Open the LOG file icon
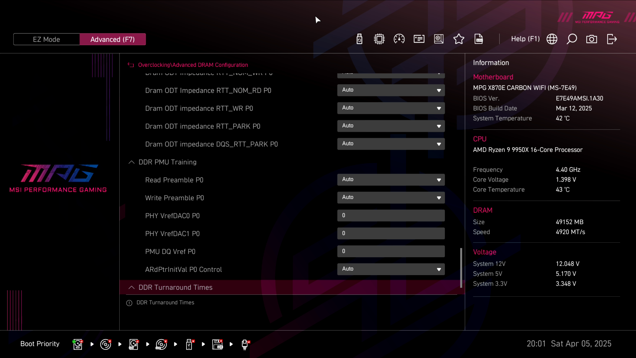 click(x=479, y=39)
